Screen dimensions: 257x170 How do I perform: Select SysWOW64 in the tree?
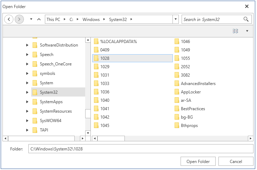click(x=50, y=121)
